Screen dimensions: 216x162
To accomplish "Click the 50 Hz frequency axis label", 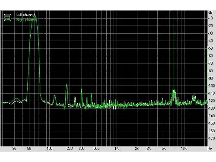I will tap(29, 149).
